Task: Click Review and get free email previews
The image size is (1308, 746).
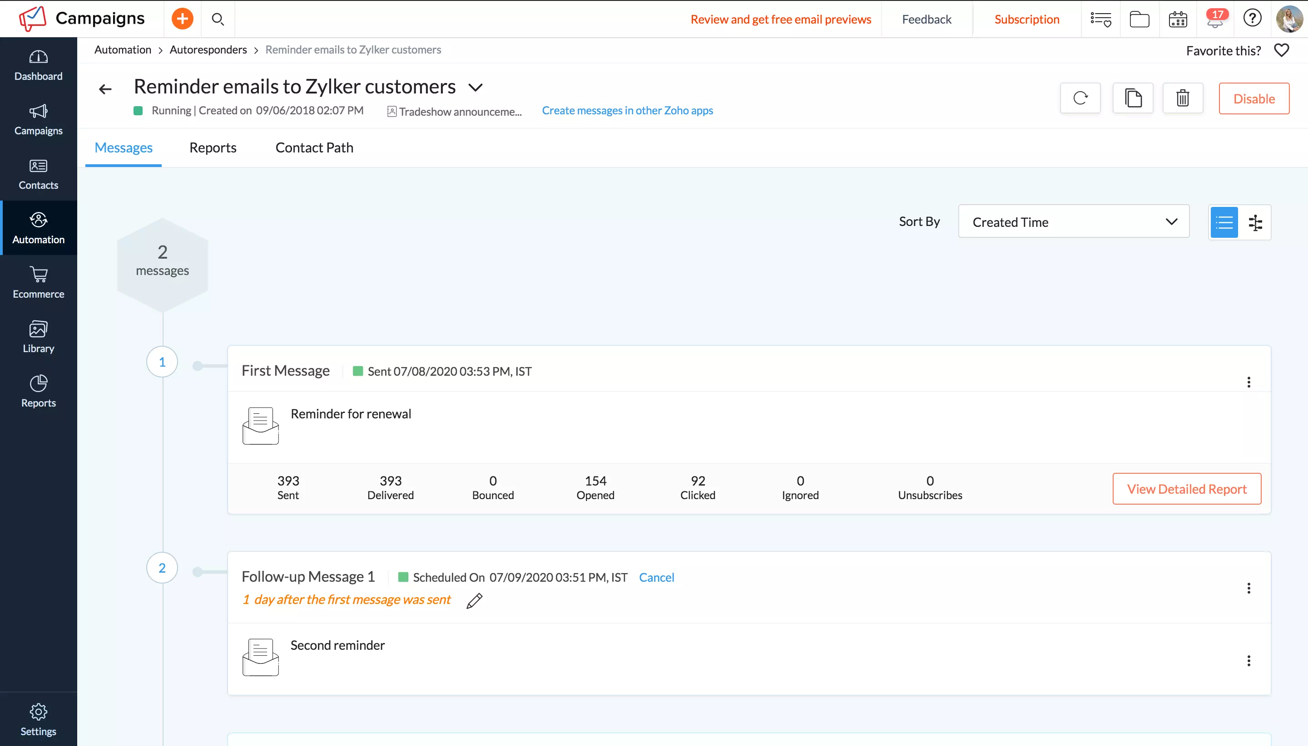Action: coord(780,19)
